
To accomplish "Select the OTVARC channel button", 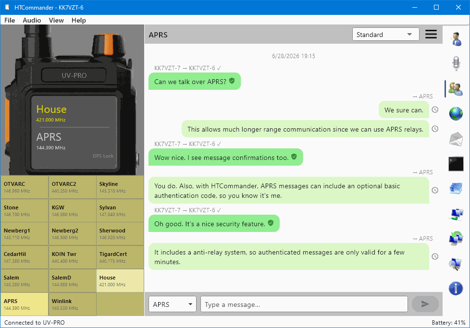I will [x=25, y=187].
